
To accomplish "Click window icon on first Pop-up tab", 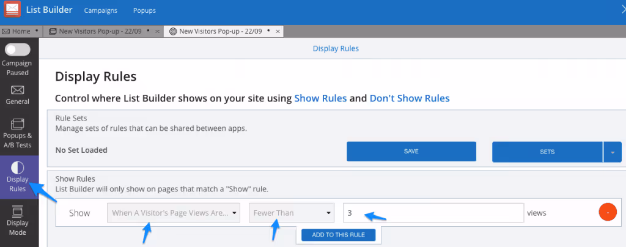I will point(53,32).
